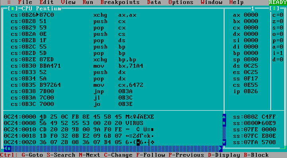Open the File menu

[x=25, y=2]
